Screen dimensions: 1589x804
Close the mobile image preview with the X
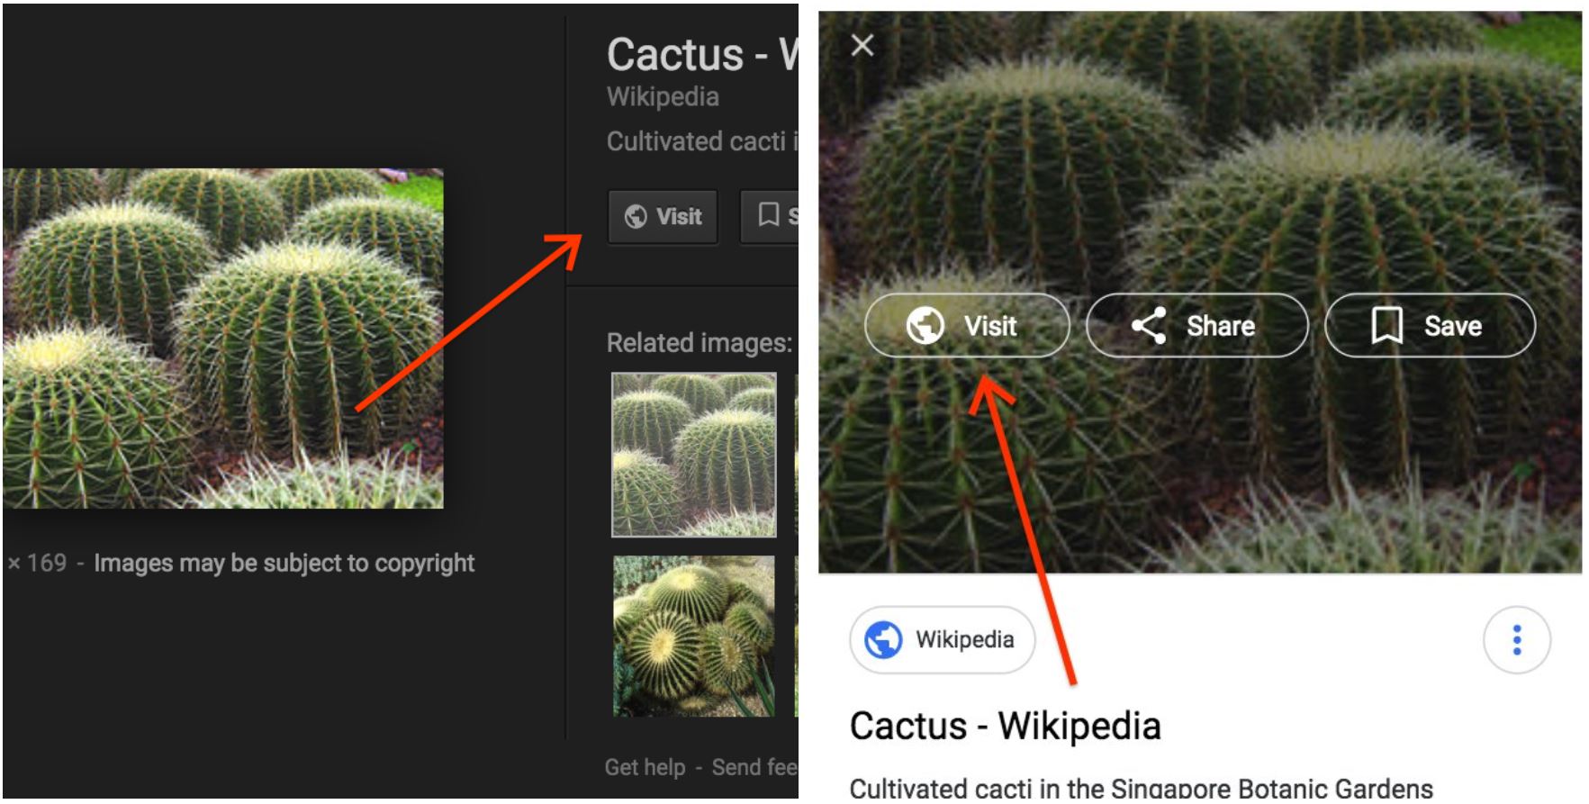point(862,45)
